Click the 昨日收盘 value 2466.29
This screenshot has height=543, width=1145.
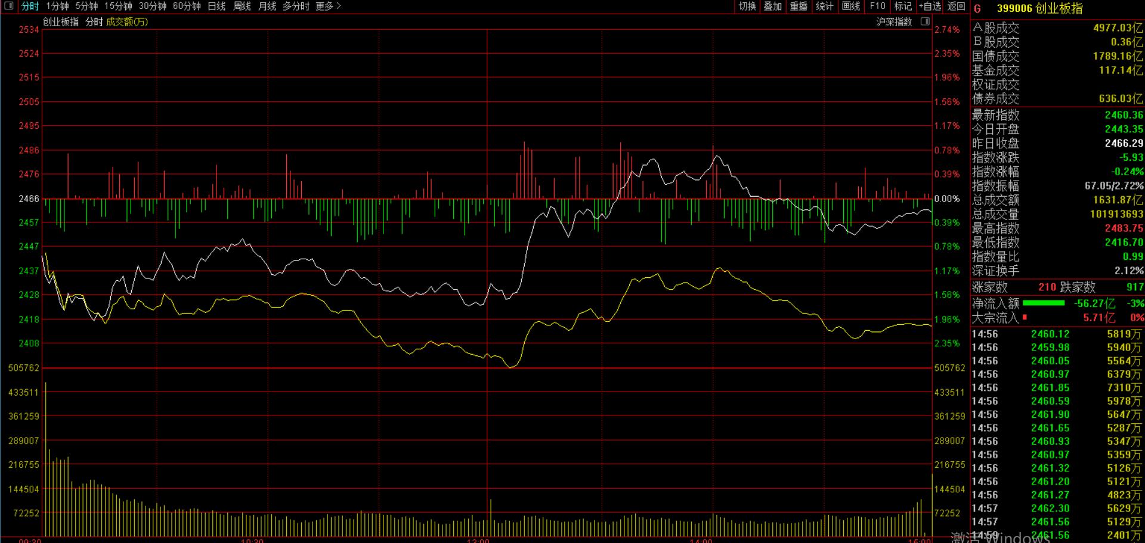coord(1124,144)
